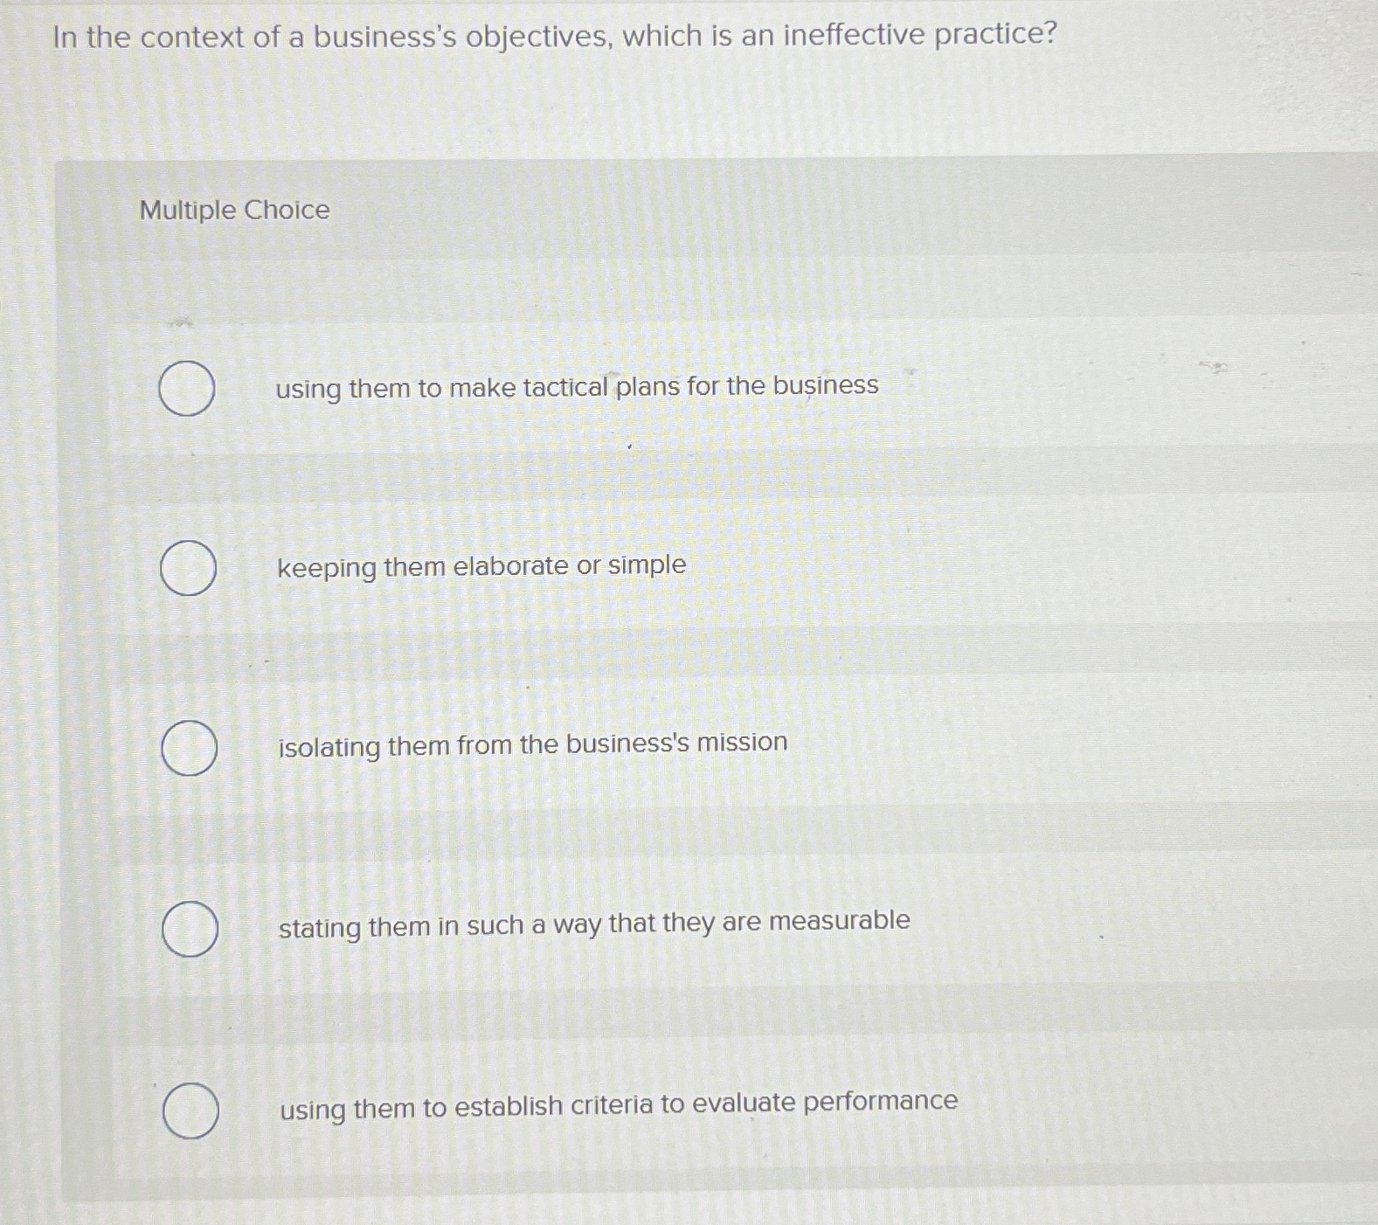Screen dimensions: 1378x1225
Task: Click the word 'ineffective' in the question
Action: click(854, 35)
